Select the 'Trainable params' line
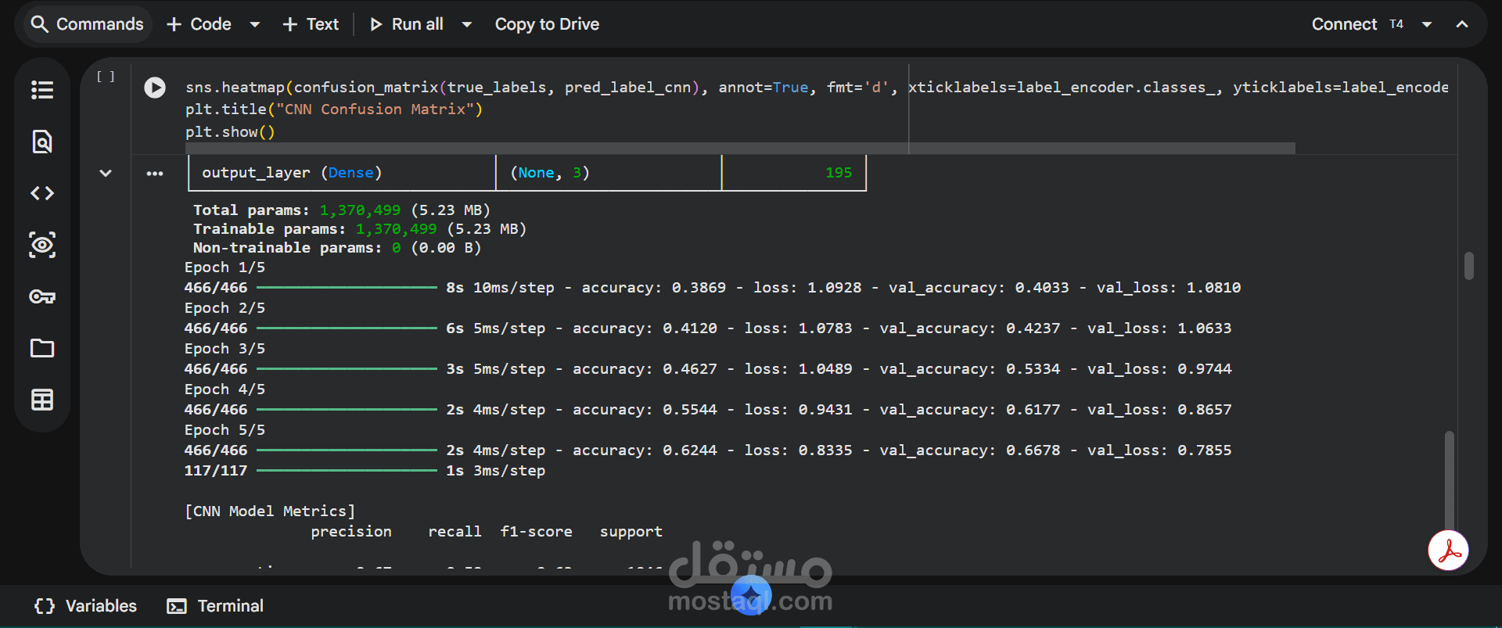The height and width of the screenshot is (628, 1502). point(360,229)
